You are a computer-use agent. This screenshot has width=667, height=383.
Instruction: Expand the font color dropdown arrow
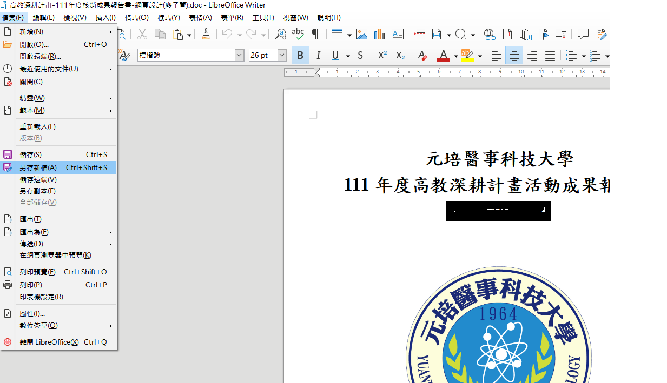pyautogui.click(x=455, y=56)
